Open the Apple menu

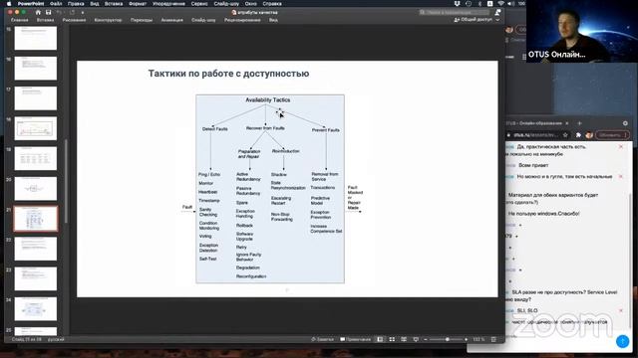9,4
